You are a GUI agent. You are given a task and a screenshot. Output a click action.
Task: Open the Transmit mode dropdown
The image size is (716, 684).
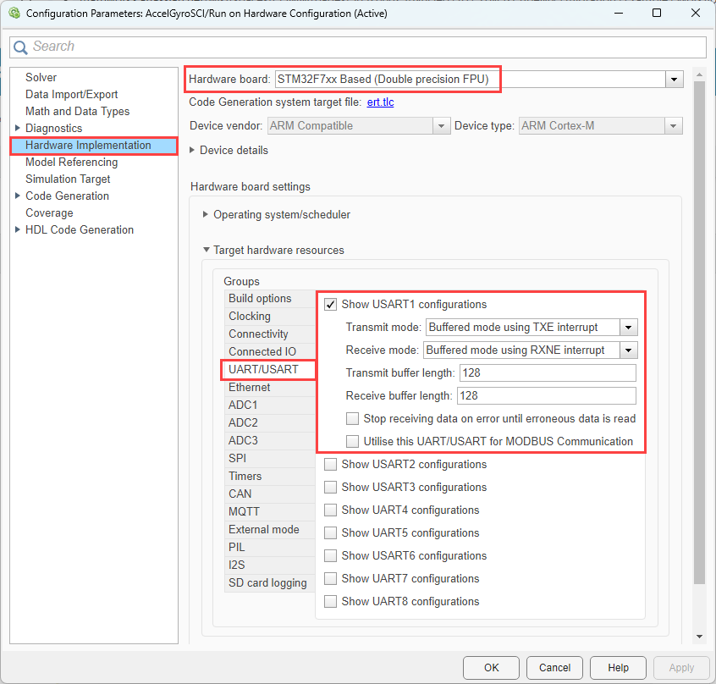click(x=628, y=327)
